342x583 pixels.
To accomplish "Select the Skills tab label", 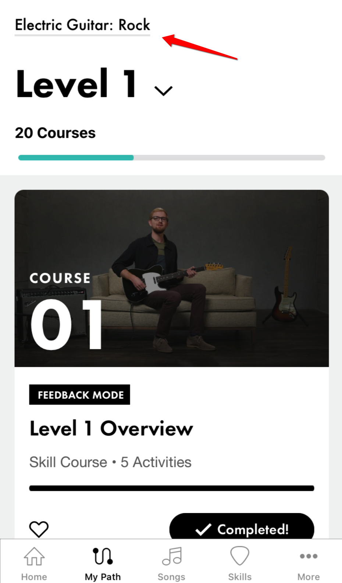I will point(240,577).
